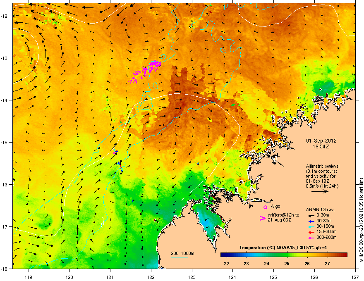This screenshot has height=281, width=364.
Task: Click the colorbar tick label 24
Action: 266,264
